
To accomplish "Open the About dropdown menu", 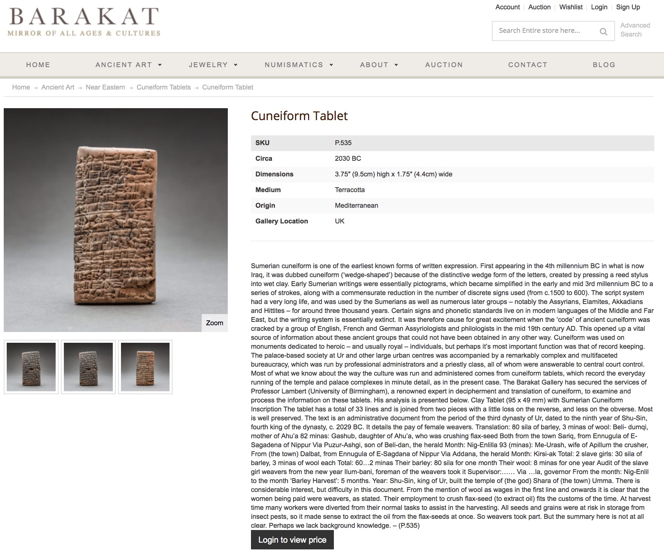I will (379, 65).
